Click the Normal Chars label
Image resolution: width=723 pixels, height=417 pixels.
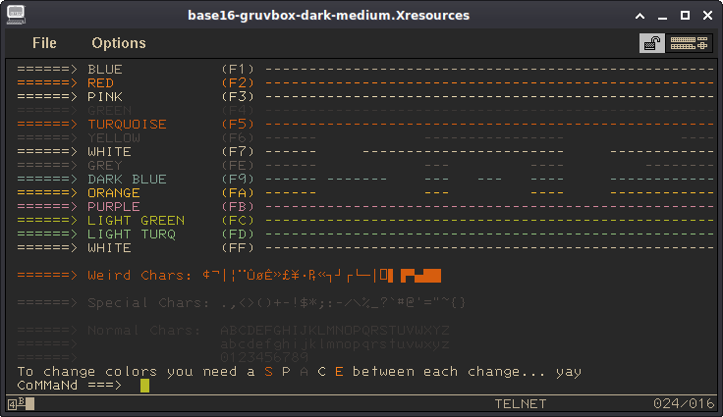click(144, 331)
